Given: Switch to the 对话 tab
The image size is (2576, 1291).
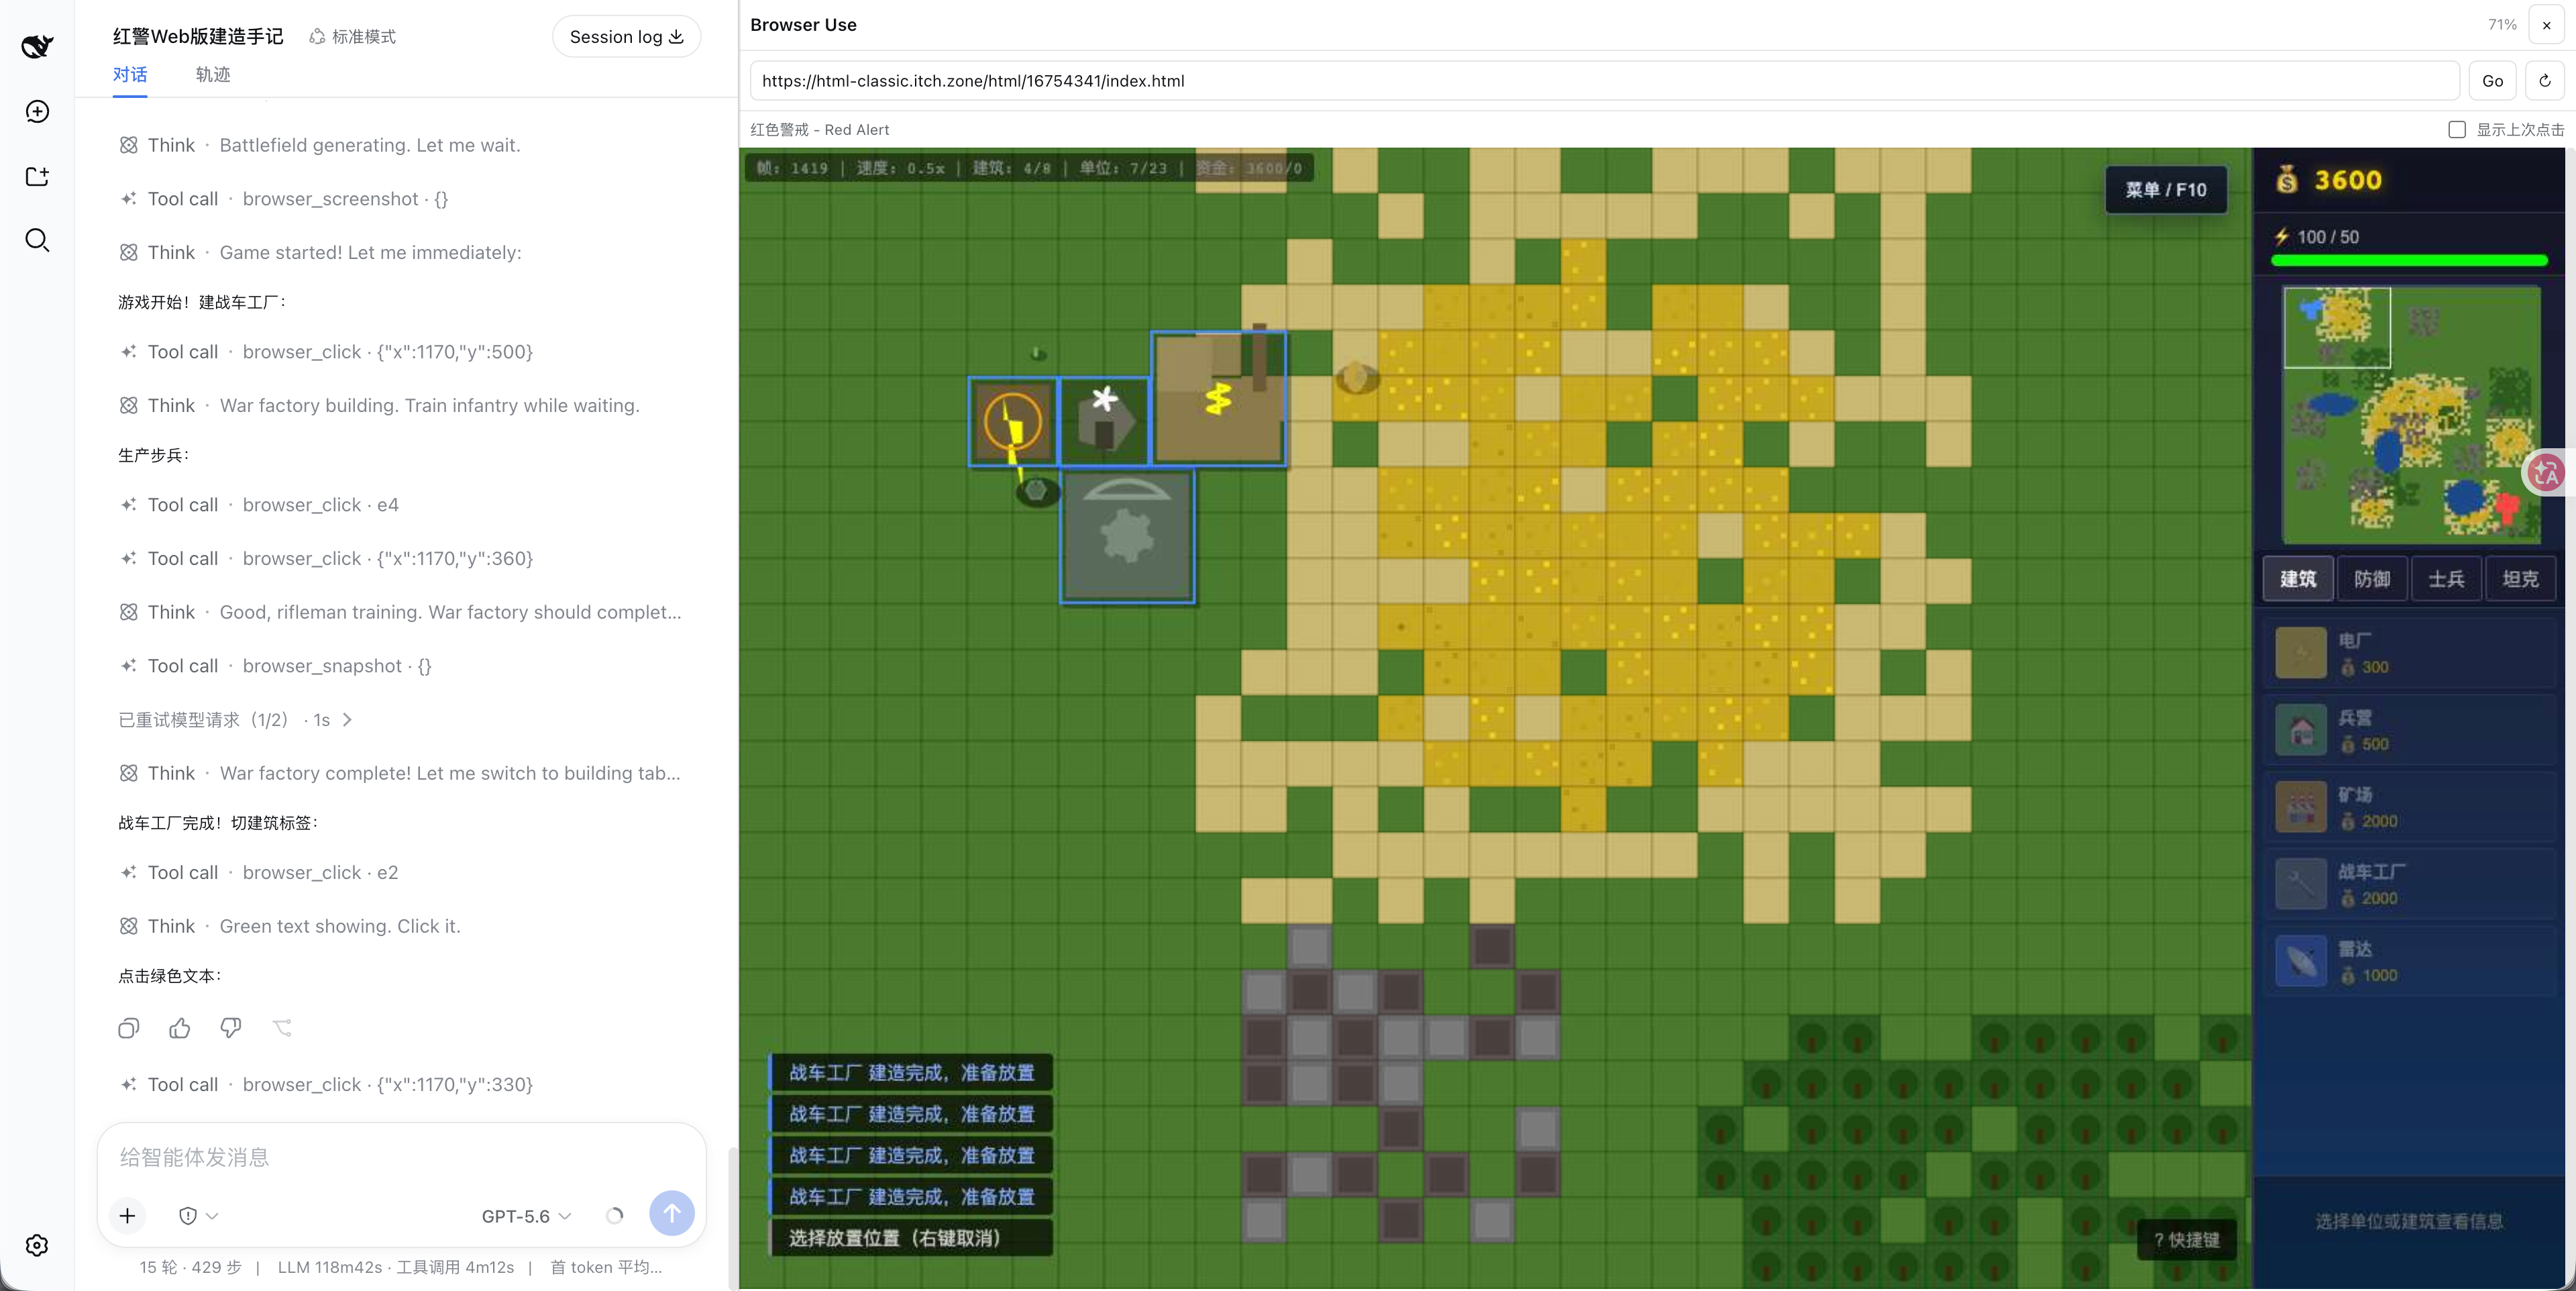Looking at the screenshot, I should [130, 74].
